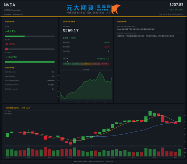This screenshot has width=187, height=164.
Task: Select the Strong Buy rating segment
Action: coord(67,64)
